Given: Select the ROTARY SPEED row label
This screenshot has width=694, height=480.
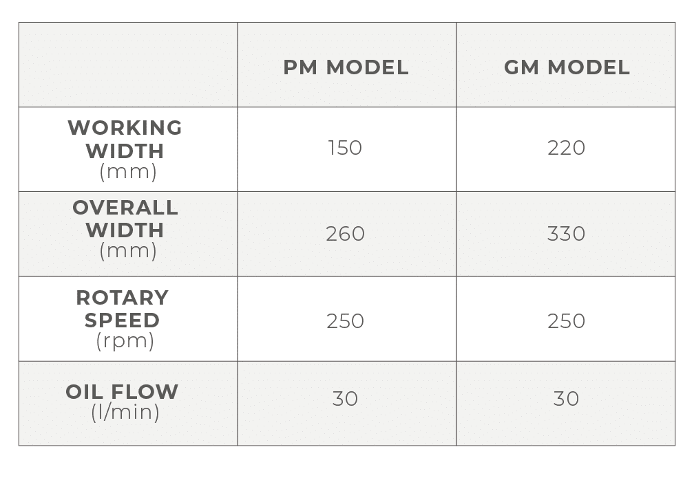Looking at the screenshot, I should pos(123,309).
